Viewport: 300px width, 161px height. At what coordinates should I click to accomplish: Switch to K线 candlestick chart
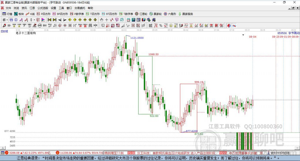click(x=30, y=14)
